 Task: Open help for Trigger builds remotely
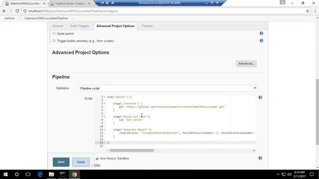coord(261,41)
